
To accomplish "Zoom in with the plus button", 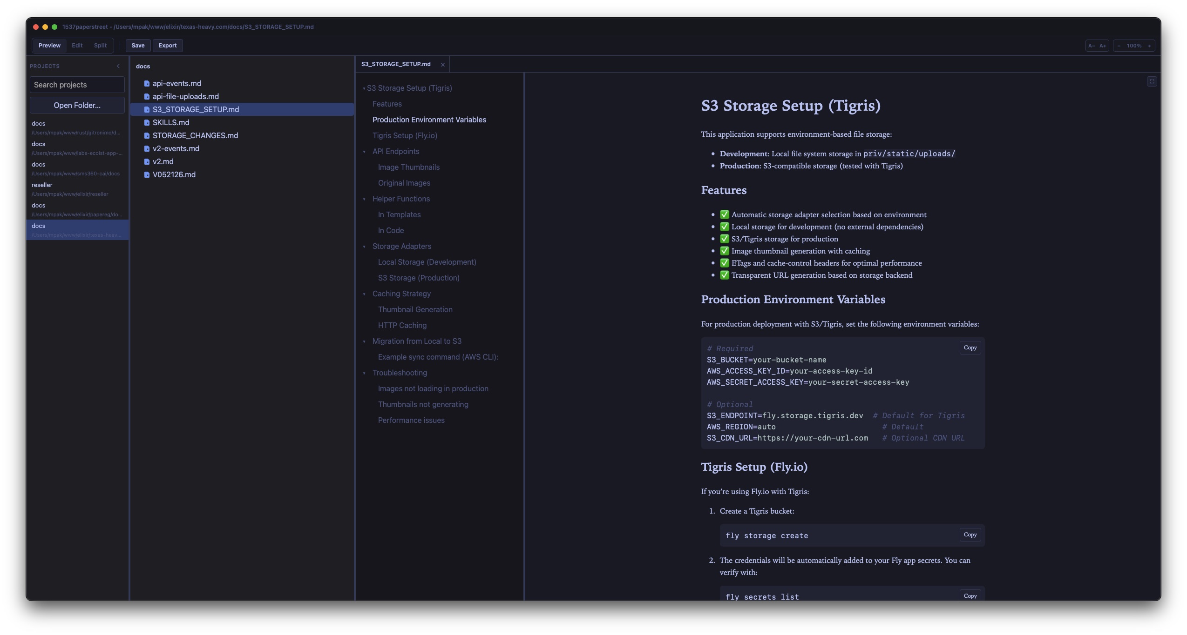I will pyautogui.click(x=1149, y=46).
